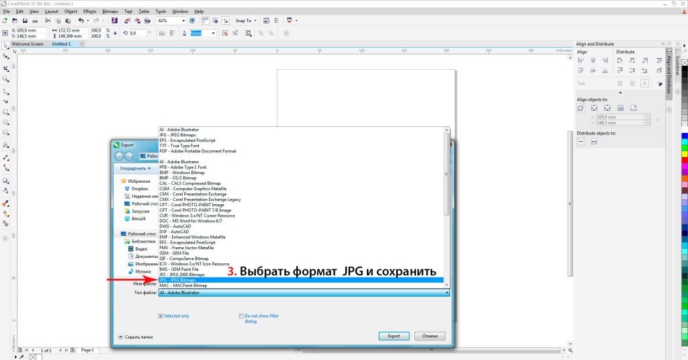
Task: Switch to the Welcome Screen tab
Action: click(x=28, y=44)
